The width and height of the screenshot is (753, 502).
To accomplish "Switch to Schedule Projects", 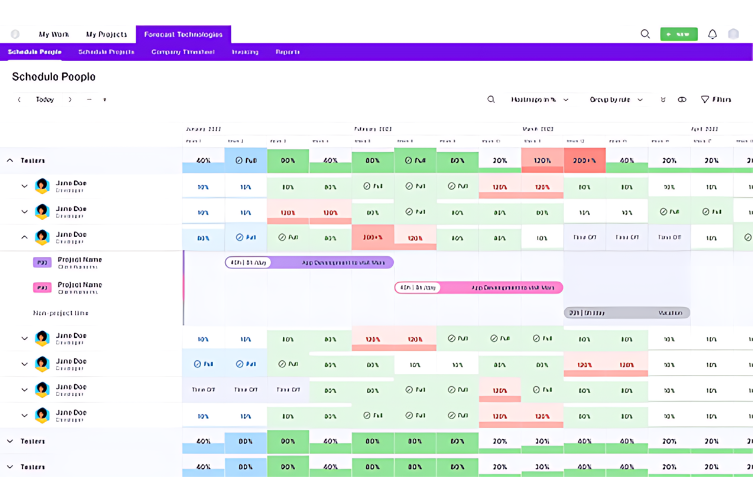I will [x=106, y=52].
